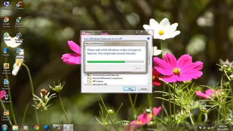
Task: Expand the Services for NFS node
Action: pos(85,84)
